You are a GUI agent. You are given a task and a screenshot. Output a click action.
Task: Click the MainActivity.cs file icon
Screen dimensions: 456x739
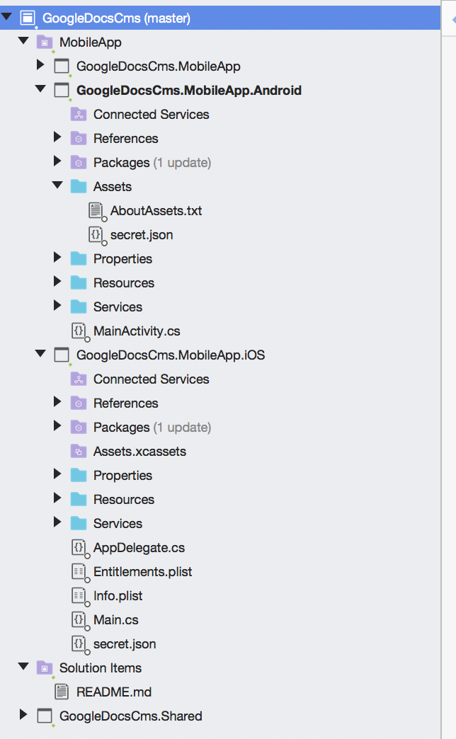click(x=79, y=331)
